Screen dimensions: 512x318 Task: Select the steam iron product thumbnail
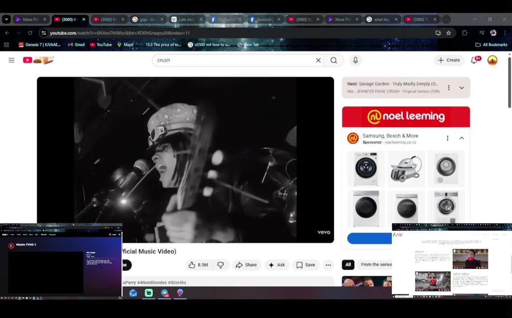[406, 169]
